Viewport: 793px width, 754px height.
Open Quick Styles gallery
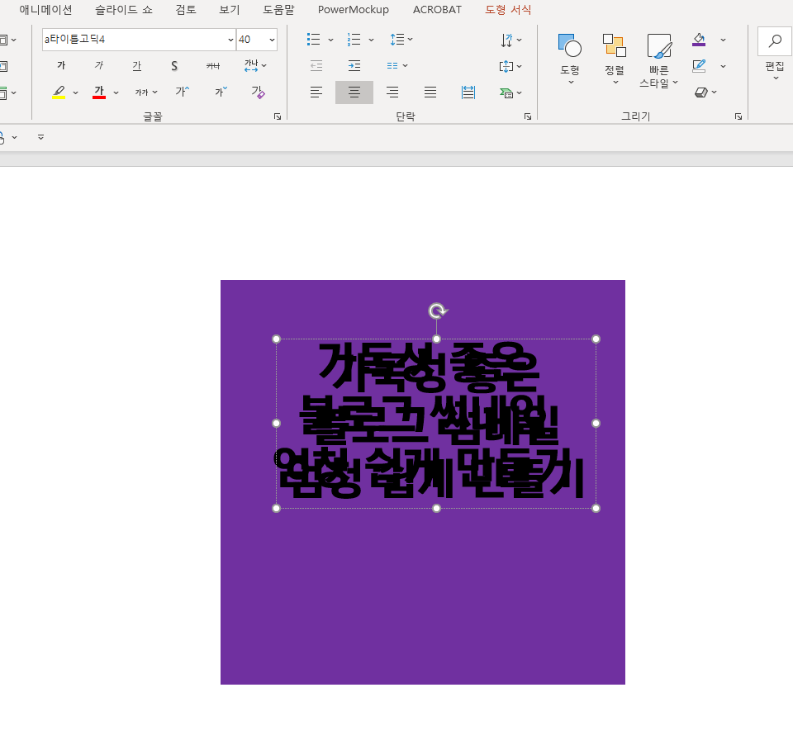(x=659, y=60)
